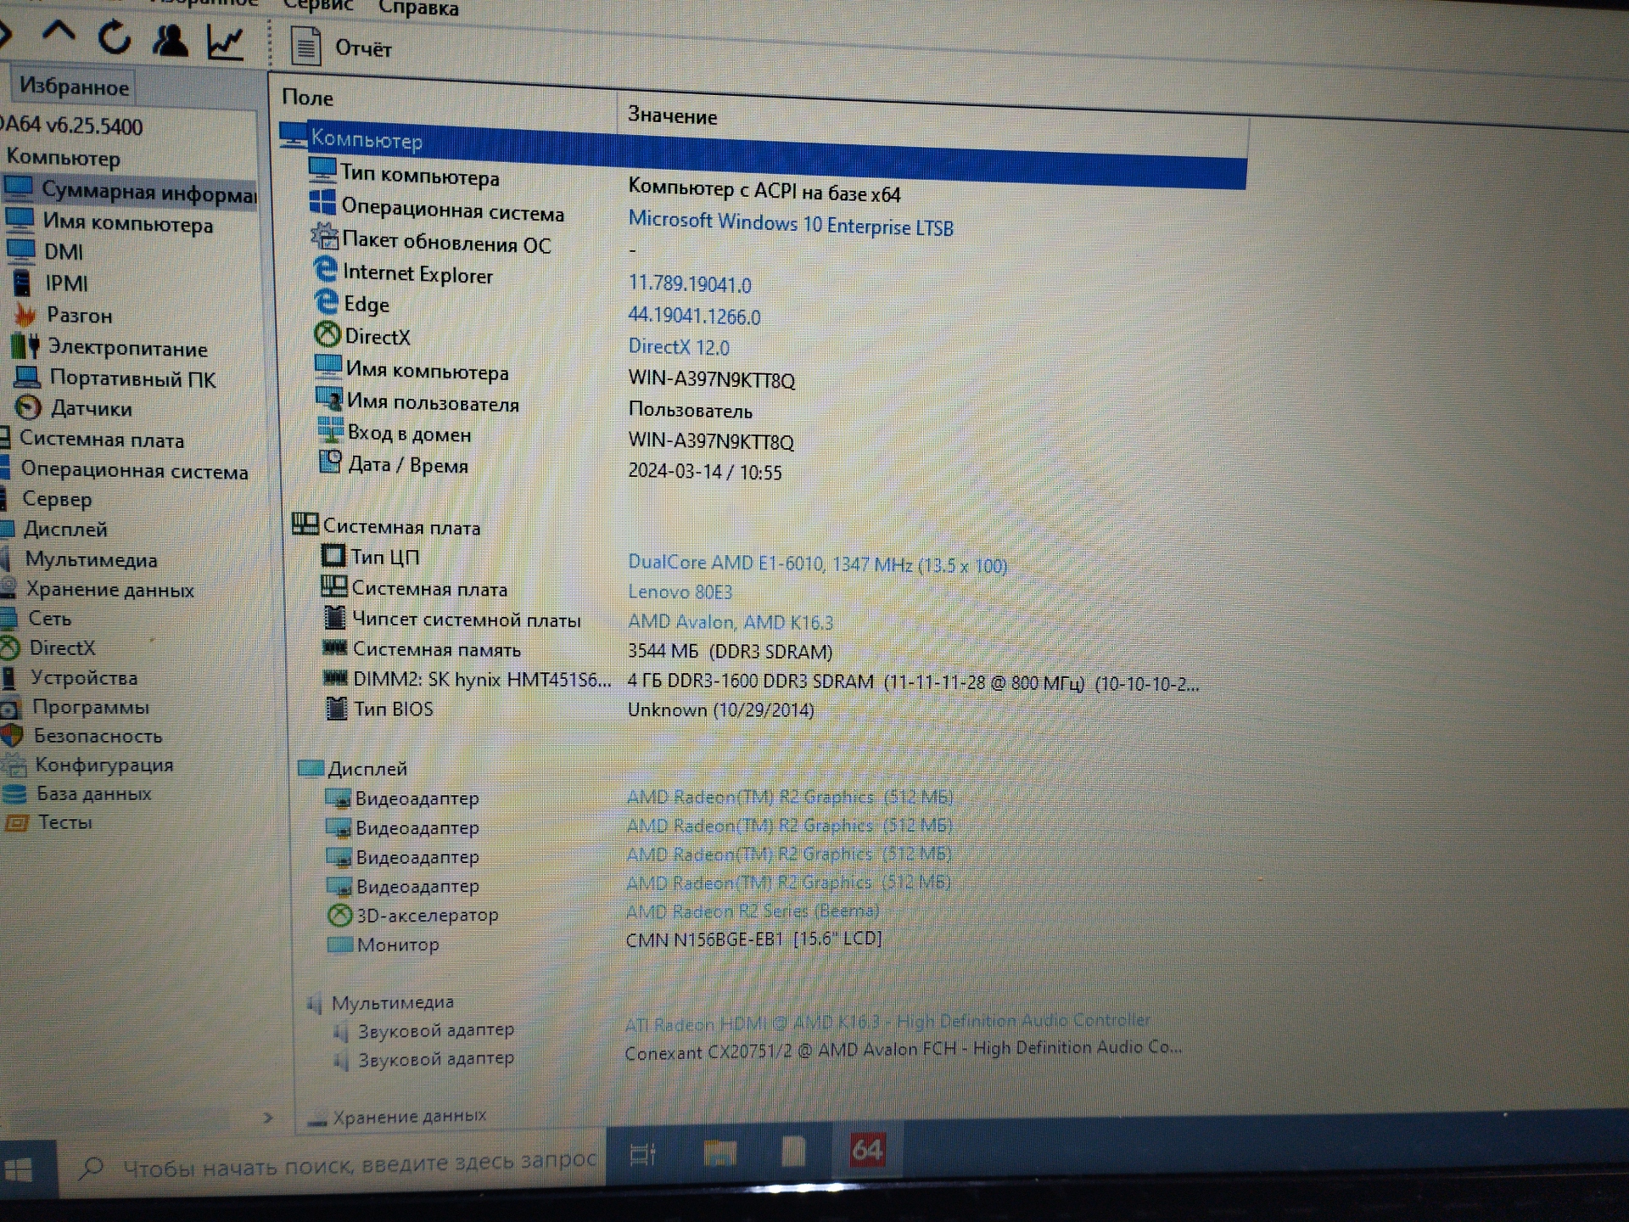Image resolution: width=1629 pixels, height=1222 pixels.
Task: Select Электропитание in the sidebar tree
Action: pos(109,347)
